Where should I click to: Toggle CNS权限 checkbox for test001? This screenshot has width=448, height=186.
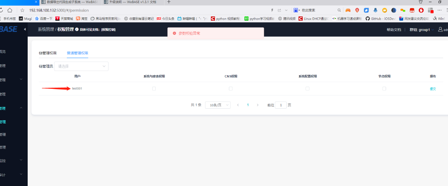[x=231, y=89]
